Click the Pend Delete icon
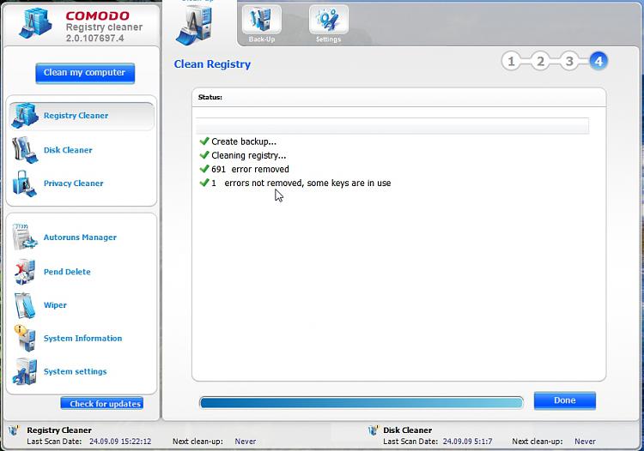644x451 pixels. click(x=25, y=272)
